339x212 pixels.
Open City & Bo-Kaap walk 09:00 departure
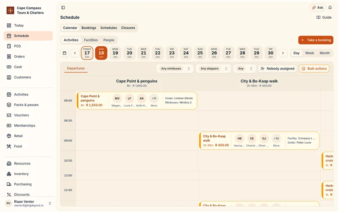click(259, 141)
